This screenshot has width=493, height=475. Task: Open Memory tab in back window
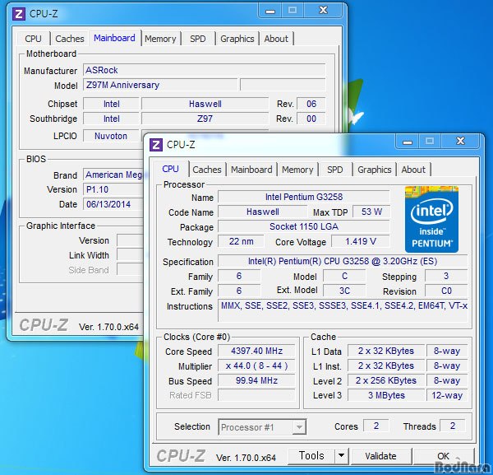160,39
